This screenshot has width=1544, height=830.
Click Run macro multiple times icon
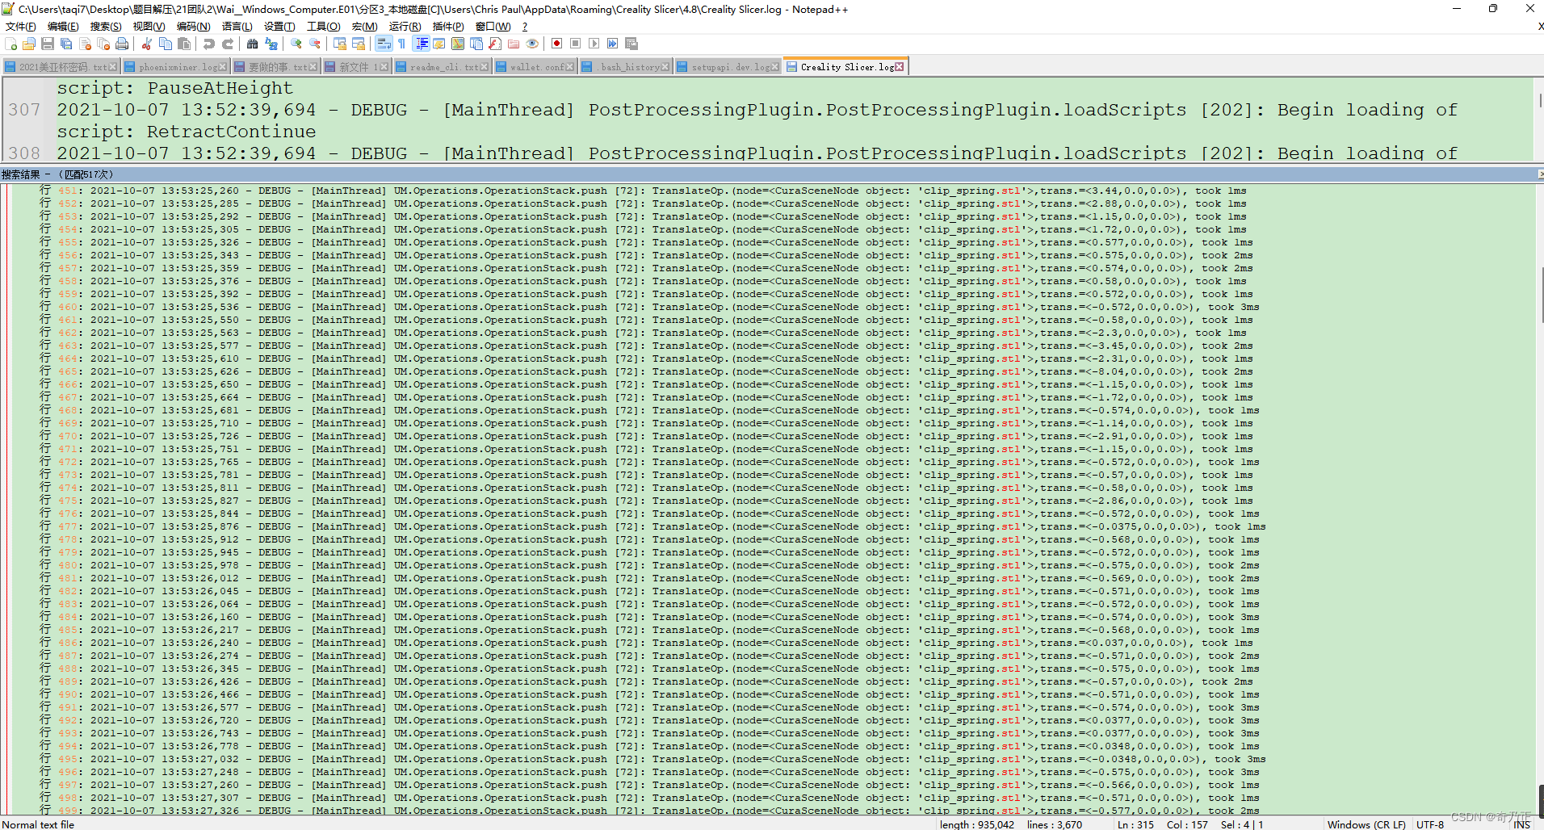click(x=613, y=44)
